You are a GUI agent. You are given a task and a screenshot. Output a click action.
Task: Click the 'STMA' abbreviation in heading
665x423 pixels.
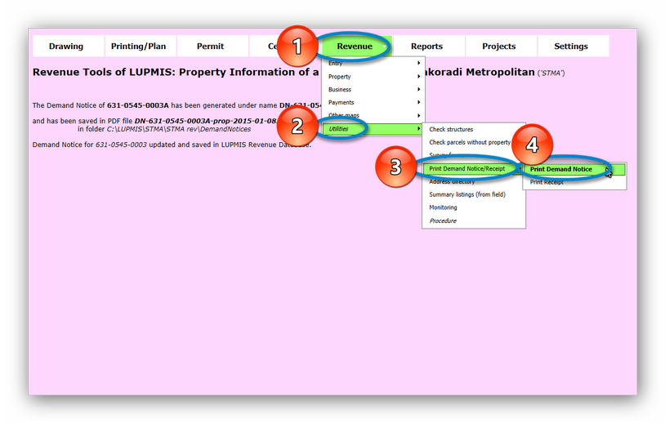(551, 73)
